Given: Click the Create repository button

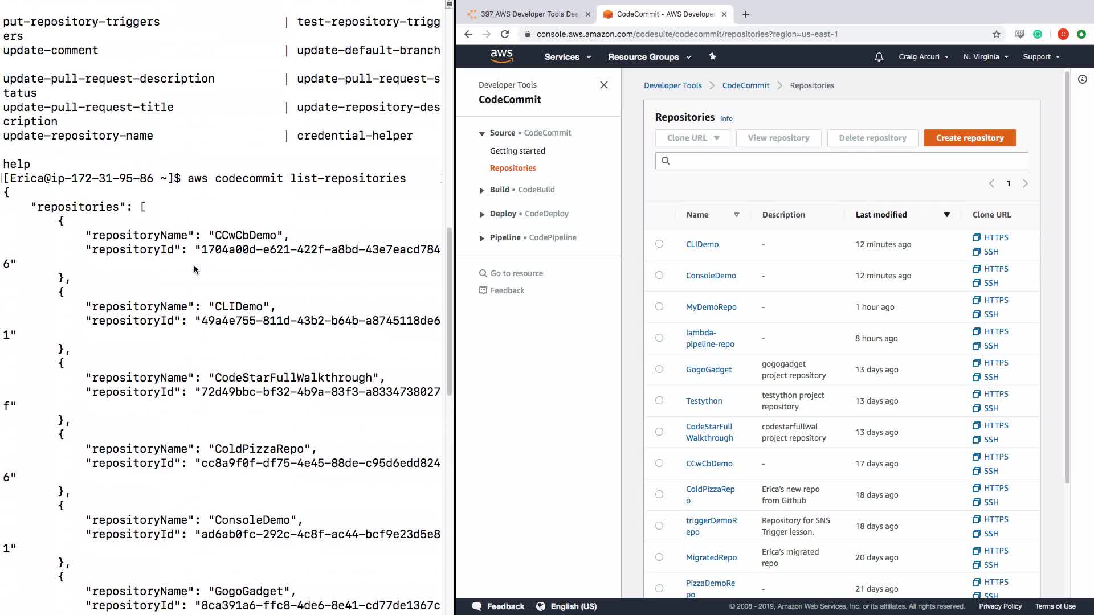Looking at the screenshot, I should point(969,138).
